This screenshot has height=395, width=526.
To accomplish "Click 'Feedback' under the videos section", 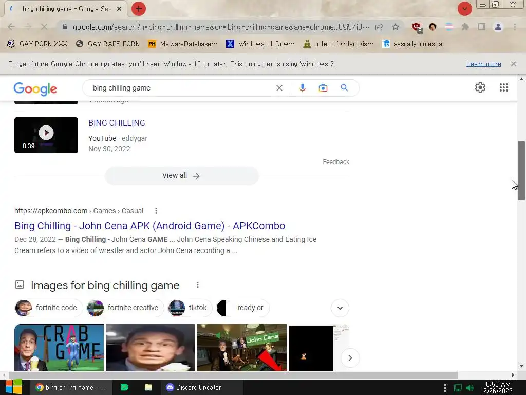I will pyautogui.click(x=336, y=162).
